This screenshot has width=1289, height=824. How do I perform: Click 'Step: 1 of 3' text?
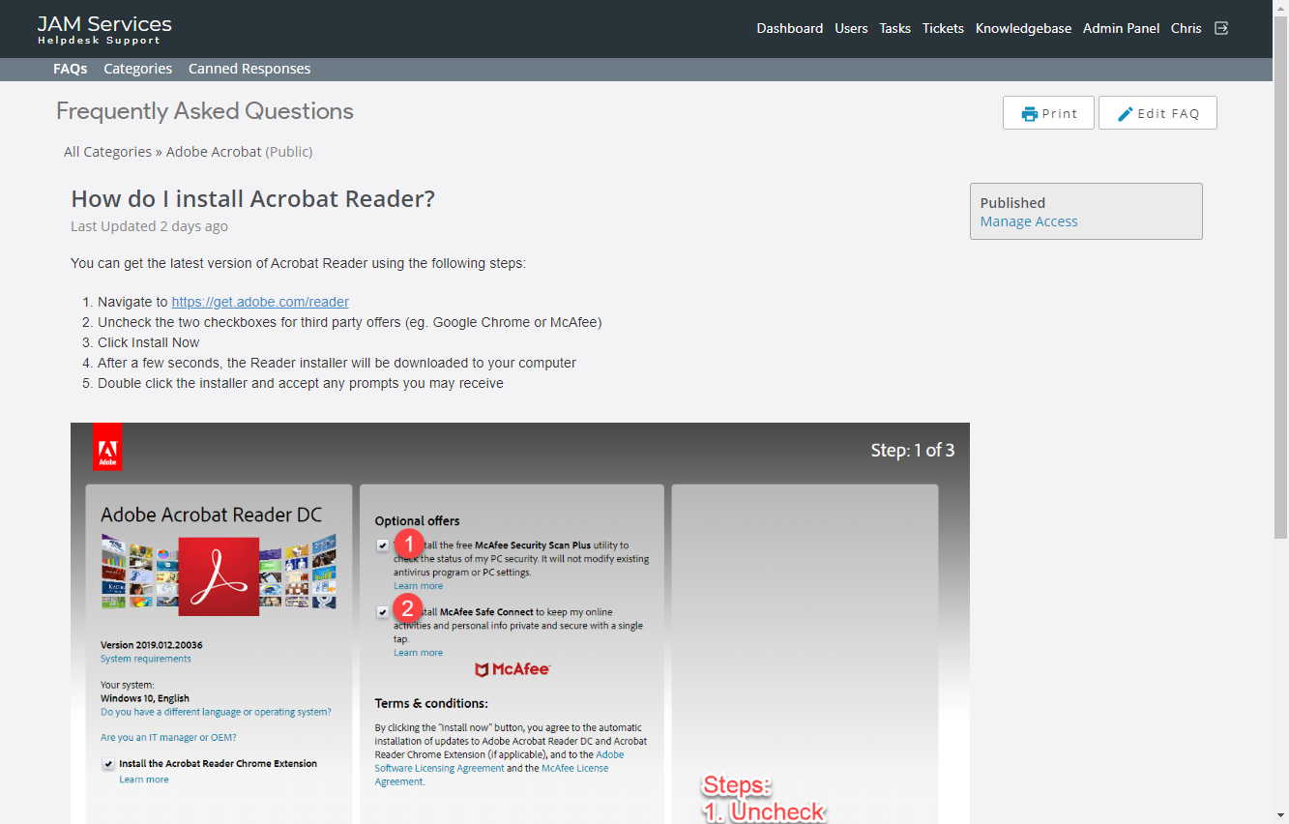click(x=913, y=450)
